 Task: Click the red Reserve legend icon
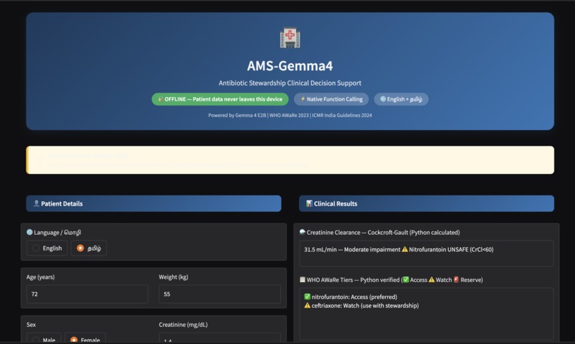456,280
